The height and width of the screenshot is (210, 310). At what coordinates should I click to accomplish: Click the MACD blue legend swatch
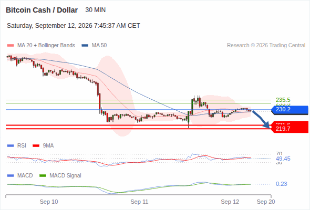click(x=11, y=175)
